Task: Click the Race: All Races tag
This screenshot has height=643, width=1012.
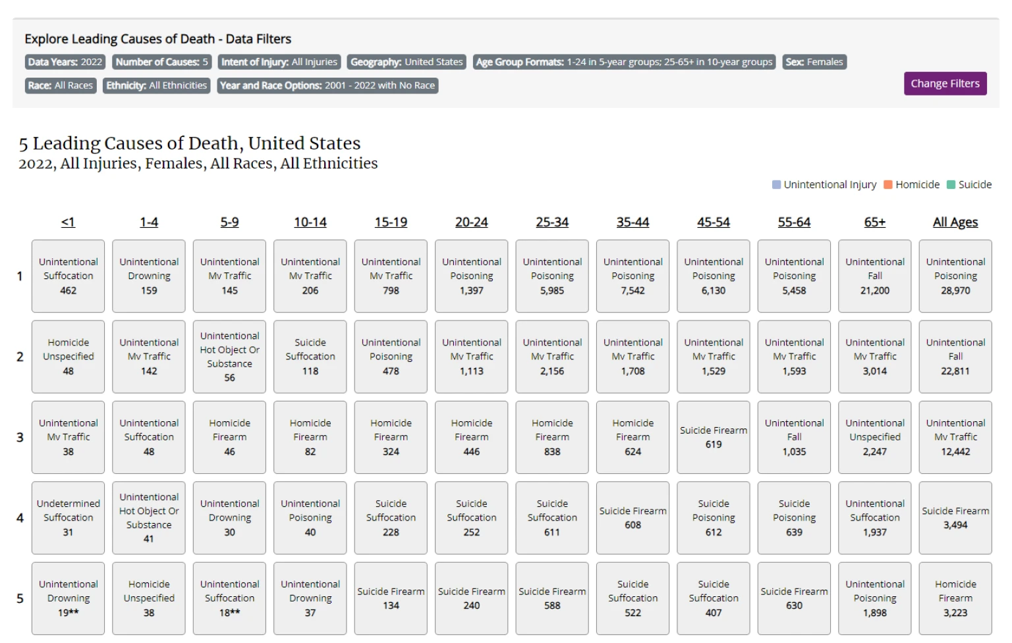Action: click(61, 86)
